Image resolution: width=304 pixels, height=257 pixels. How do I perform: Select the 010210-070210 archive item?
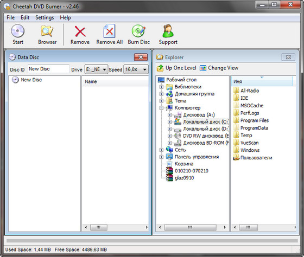click(x=187, y=171)
